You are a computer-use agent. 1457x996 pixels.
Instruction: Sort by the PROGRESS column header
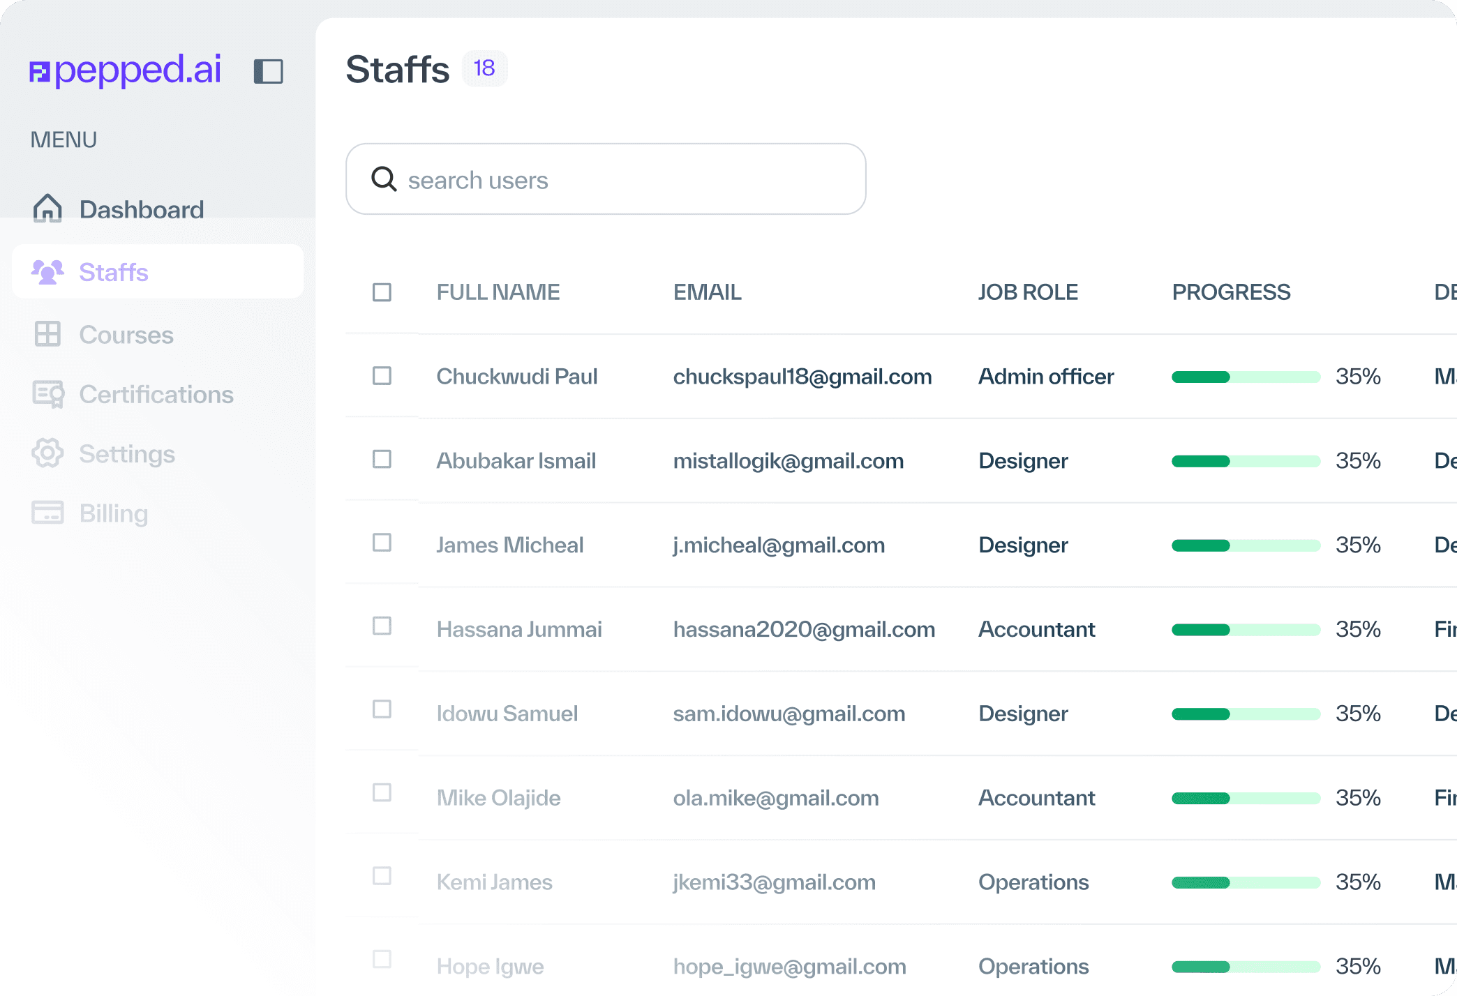pyautogui.click(x=1231, y=292)
